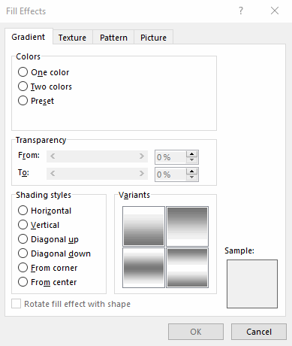The height and width of the screenshot is (346, 292).
Task: Click the help question mark icon
Action: tap(241, 11)
